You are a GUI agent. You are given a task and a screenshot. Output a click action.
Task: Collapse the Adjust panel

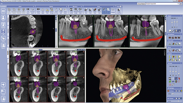181,16
